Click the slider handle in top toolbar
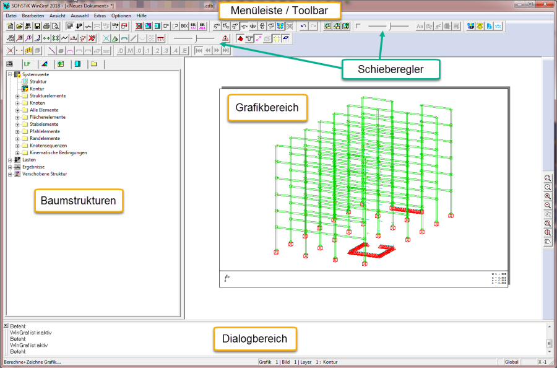 [390, 26]
